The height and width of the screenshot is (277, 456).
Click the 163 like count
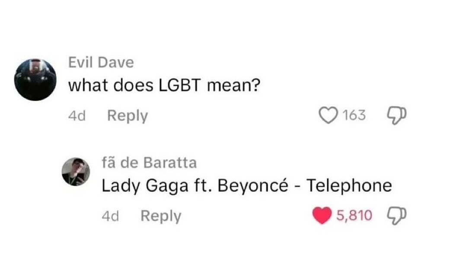354,115
